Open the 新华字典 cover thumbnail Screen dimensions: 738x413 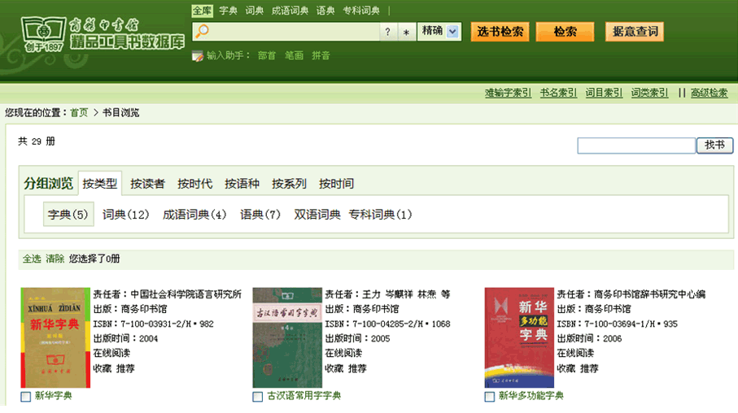(55, 337)
